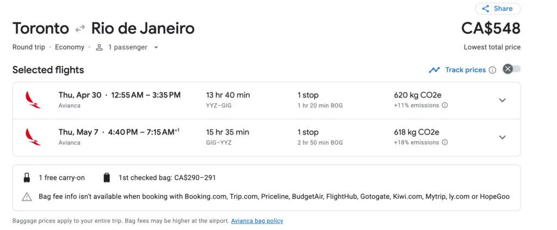Screen dimensions: 557x230
Task: Swap Toronto and Rio de Janeiro arrows
Action: coord(80,28)
